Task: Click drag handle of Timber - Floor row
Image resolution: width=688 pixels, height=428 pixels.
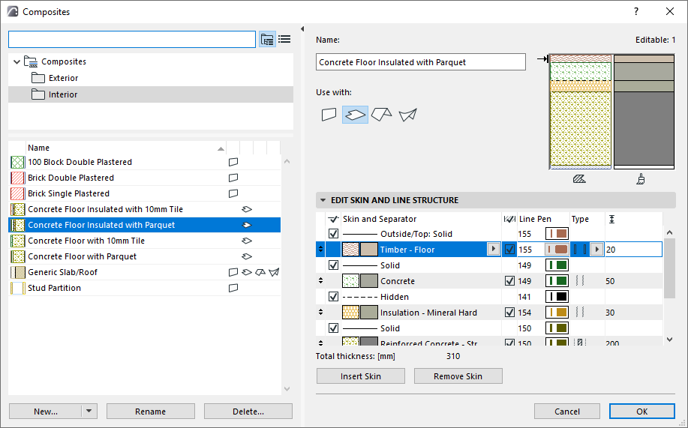Action: 321,250
